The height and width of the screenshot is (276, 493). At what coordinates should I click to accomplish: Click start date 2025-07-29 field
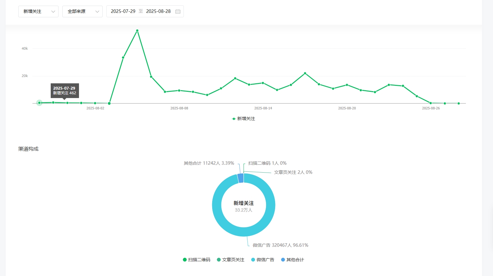coord(123,11)
